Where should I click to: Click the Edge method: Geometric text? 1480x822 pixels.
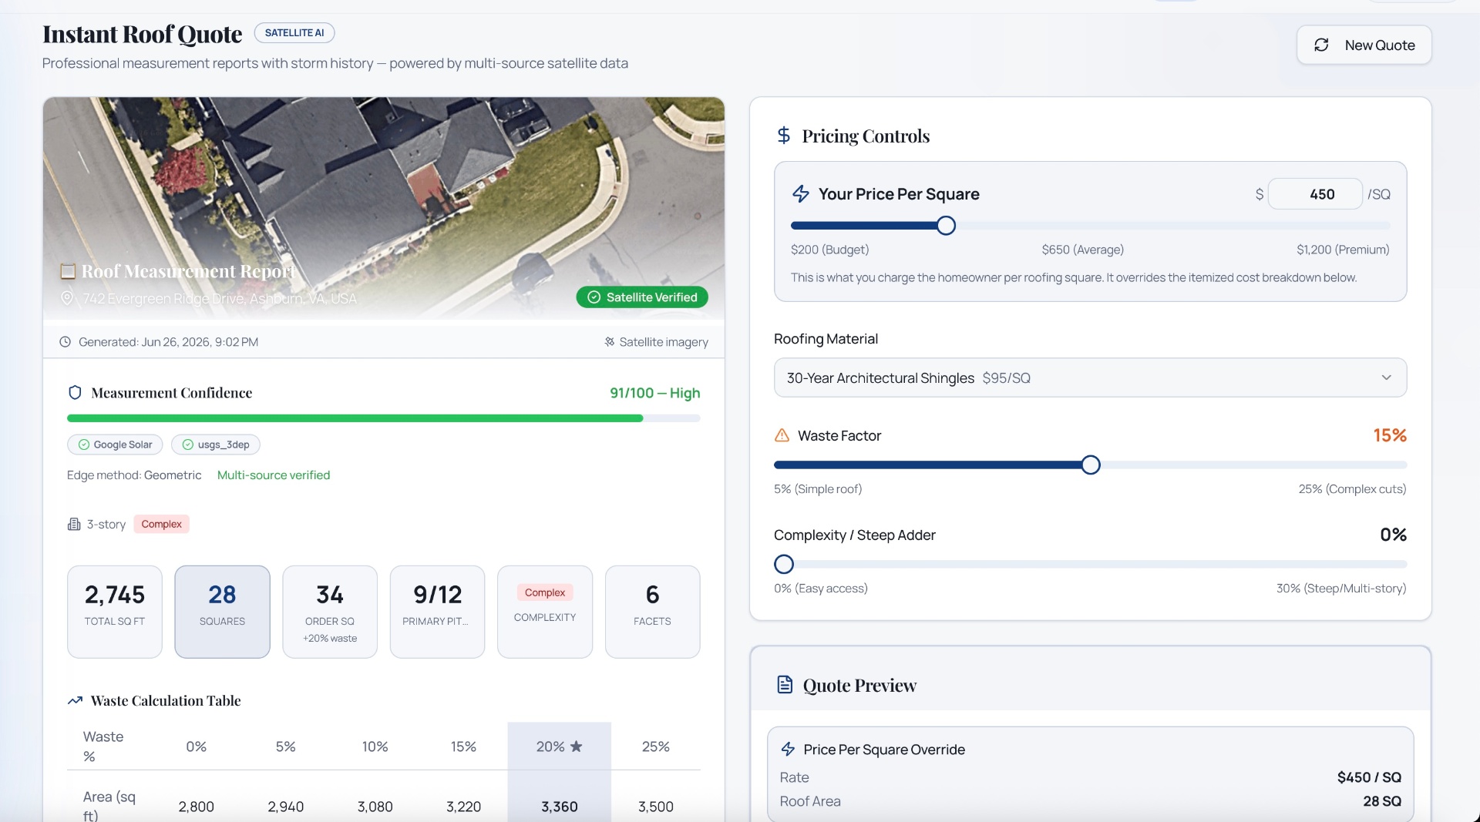pos(134,475)
